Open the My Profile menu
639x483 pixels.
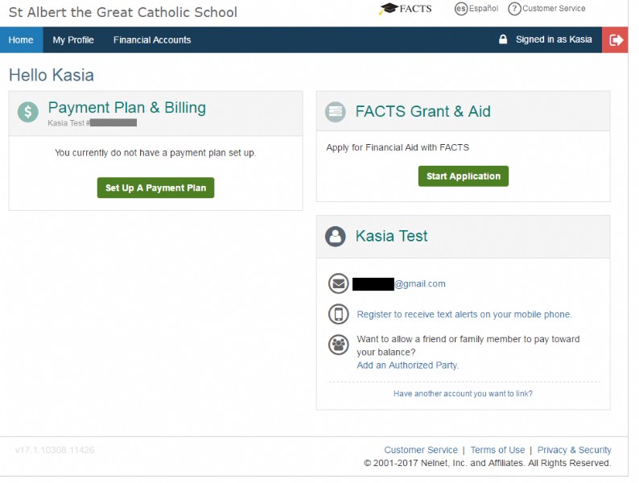pyautogui.click(x=73, y=40)
